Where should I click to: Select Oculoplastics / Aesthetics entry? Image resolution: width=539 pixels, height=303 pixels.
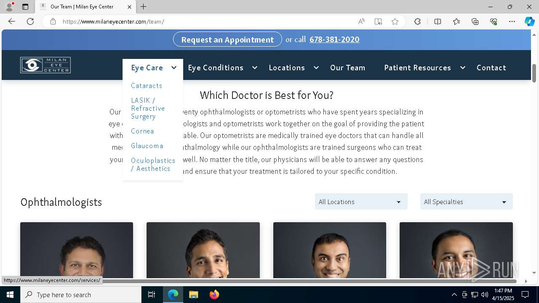(x=153, y=164)
